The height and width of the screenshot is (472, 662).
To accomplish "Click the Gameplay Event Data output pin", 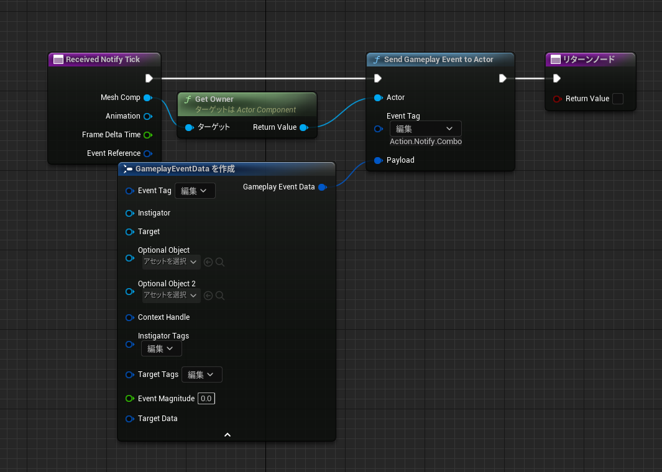I will tap(322, 187).
